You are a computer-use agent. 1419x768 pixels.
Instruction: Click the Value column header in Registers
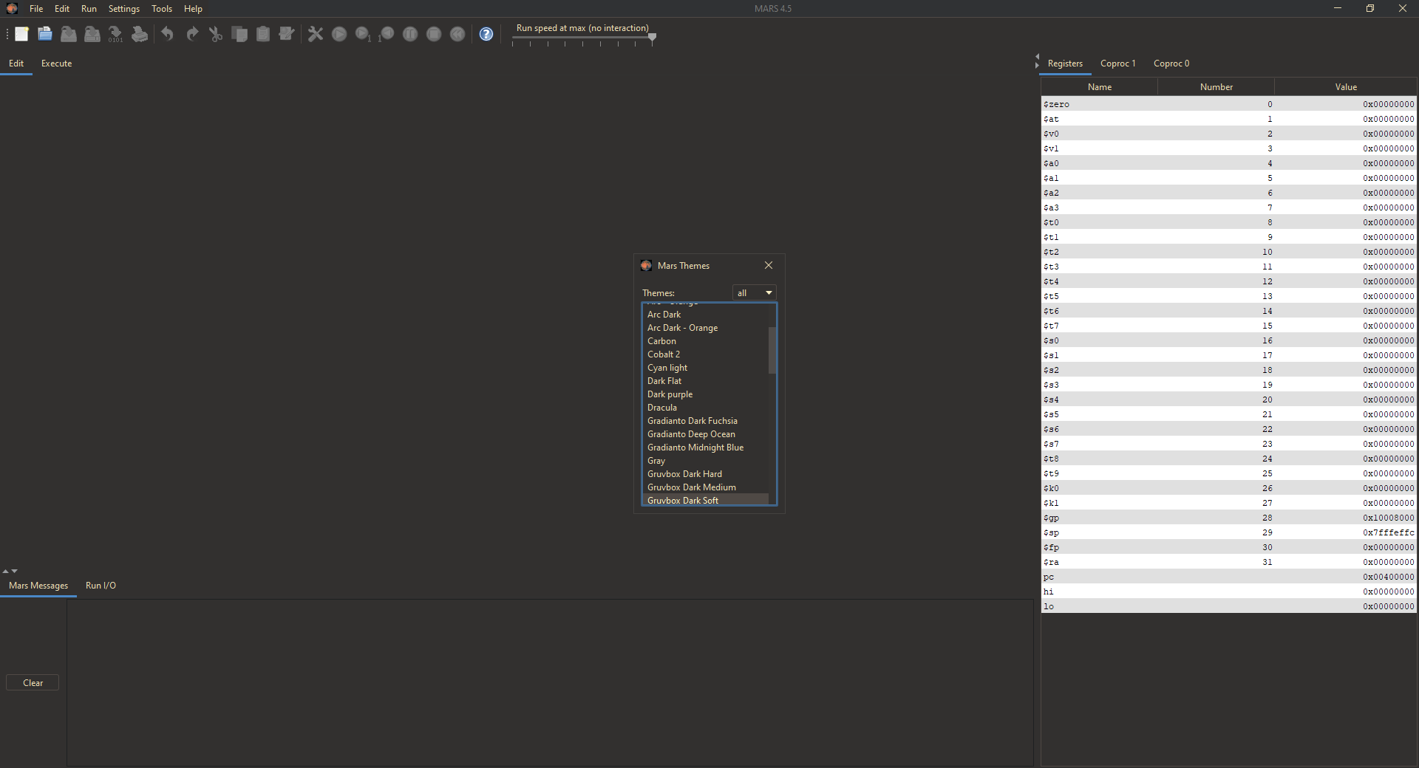tap(1346, 87)
